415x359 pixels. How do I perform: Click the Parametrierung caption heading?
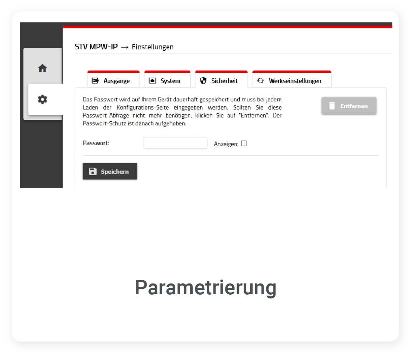(x=206, y=288)
